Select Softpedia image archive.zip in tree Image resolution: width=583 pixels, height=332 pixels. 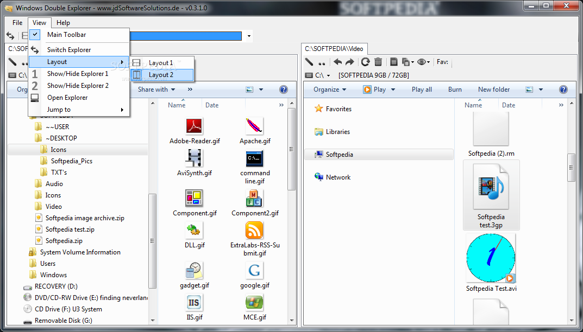85,218
